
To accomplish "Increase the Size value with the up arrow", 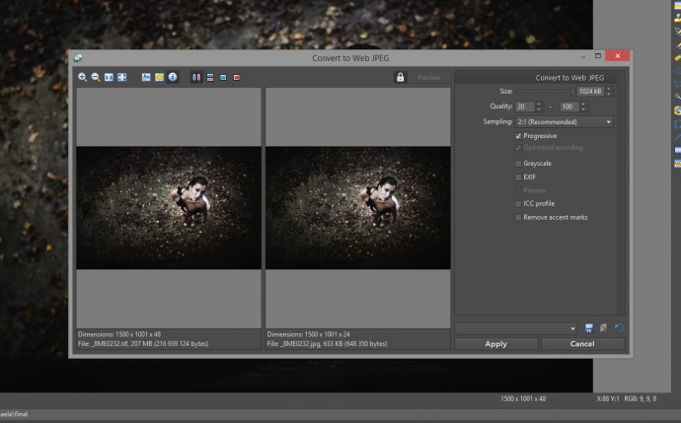I will pyautogui.click(x=609, y=89).
